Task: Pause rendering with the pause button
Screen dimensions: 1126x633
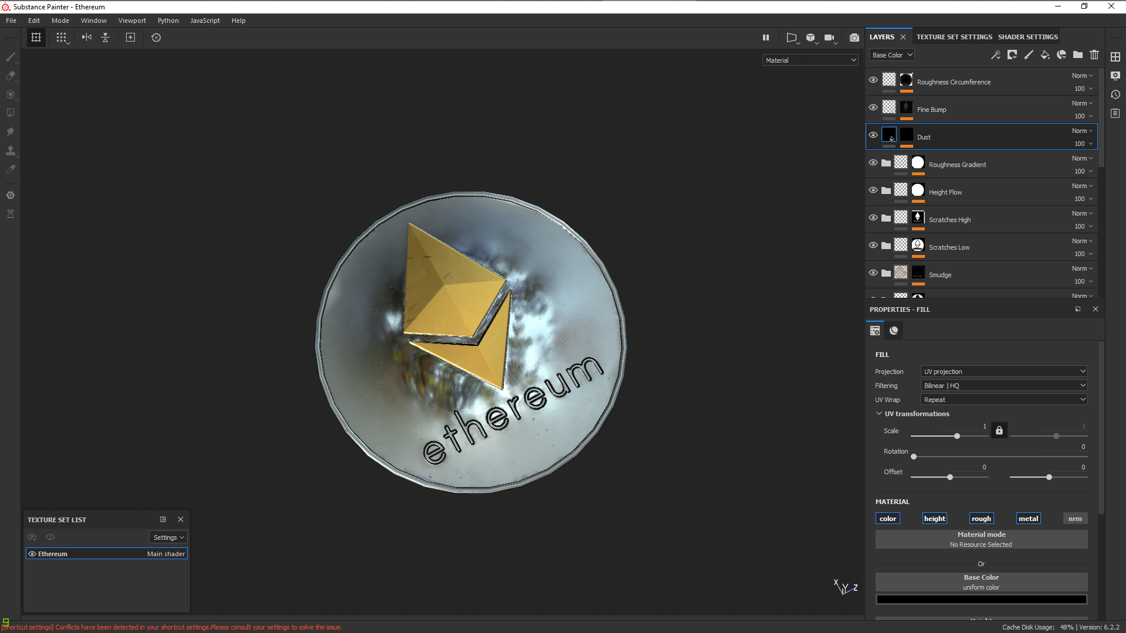Action: point(765,38)
